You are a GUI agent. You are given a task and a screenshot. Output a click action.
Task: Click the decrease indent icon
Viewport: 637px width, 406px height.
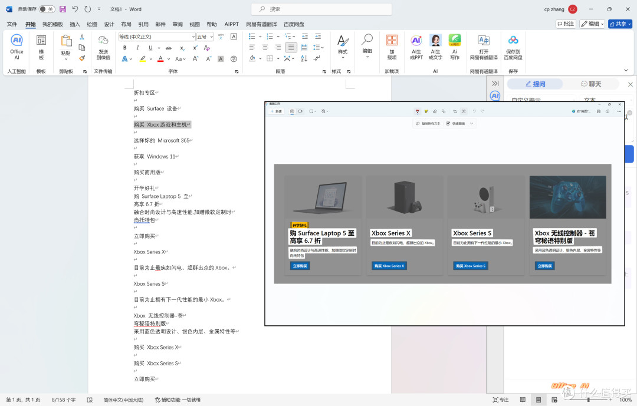click(305, 37)
